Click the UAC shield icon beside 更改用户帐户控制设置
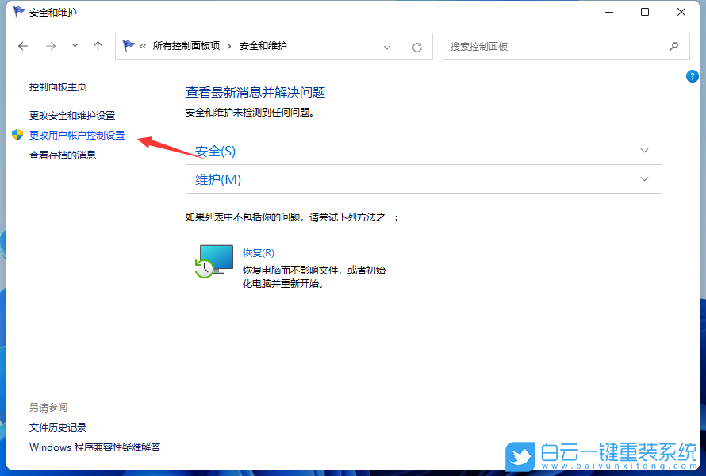This screenshot has width=706, height=476. pyautogui.click(x=16, y=135)
